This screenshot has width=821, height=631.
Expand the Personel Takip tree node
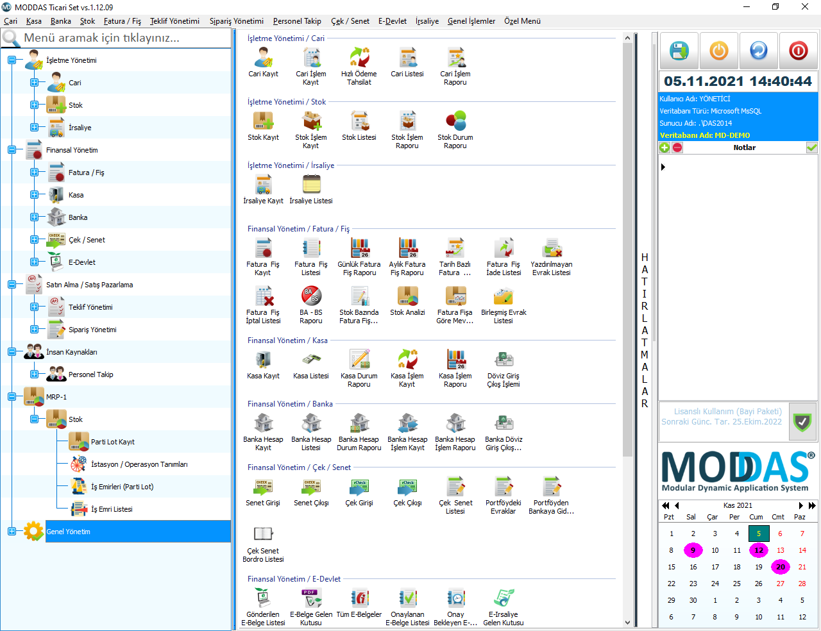(x=34, y=374)
